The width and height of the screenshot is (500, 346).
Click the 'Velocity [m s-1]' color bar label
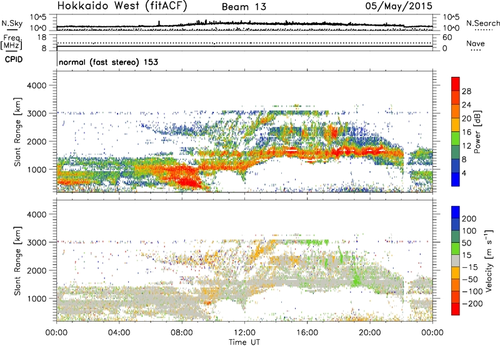(488, 260)
